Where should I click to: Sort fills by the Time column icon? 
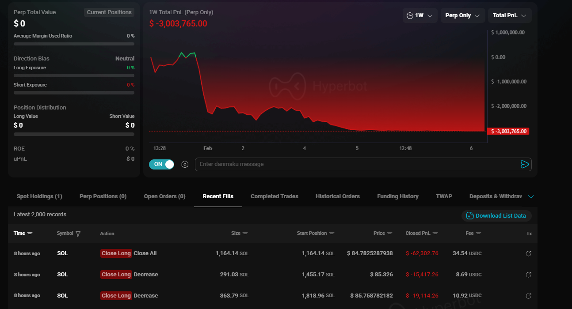(30, 234)
